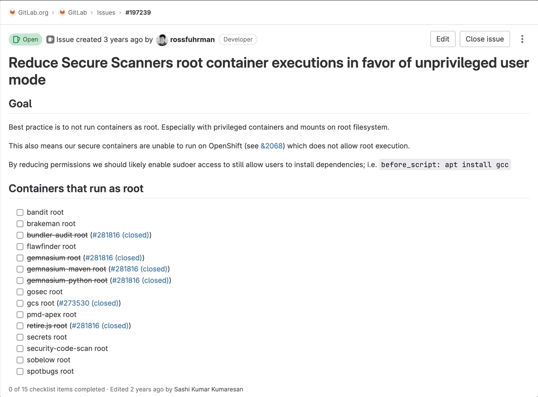Screen dimensions: 538x397
Task: Tick the pmd-apex root checkbox
Action: click(x=20, y=315)
